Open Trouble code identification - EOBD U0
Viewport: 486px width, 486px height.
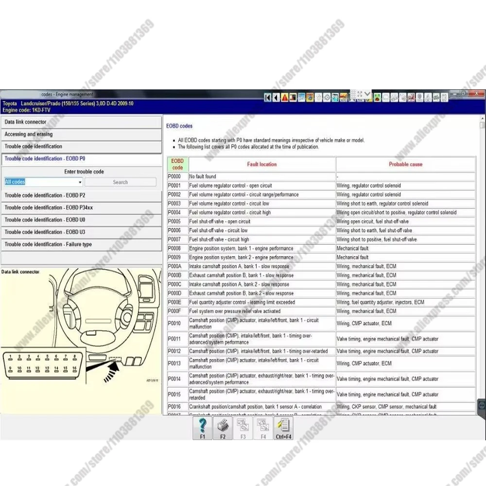(x=81, y=220)
